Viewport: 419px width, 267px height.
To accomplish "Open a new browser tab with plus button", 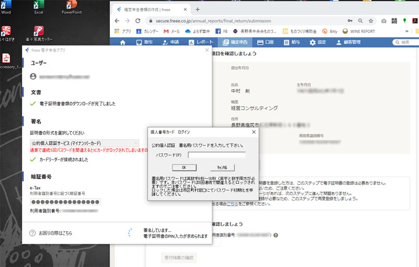I will click(x=197, y=9).
